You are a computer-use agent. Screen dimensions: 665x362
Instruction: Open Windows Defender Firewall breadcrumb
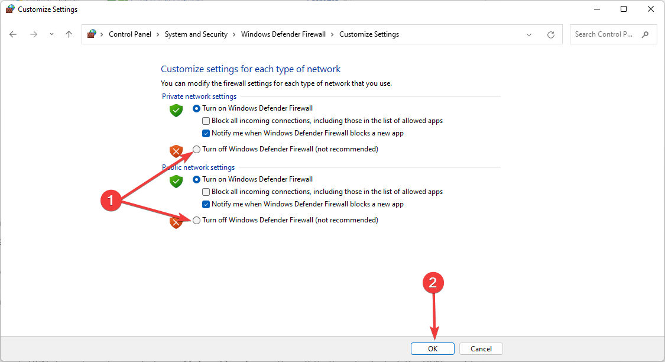pyautogui.click(x=283, y=34)
